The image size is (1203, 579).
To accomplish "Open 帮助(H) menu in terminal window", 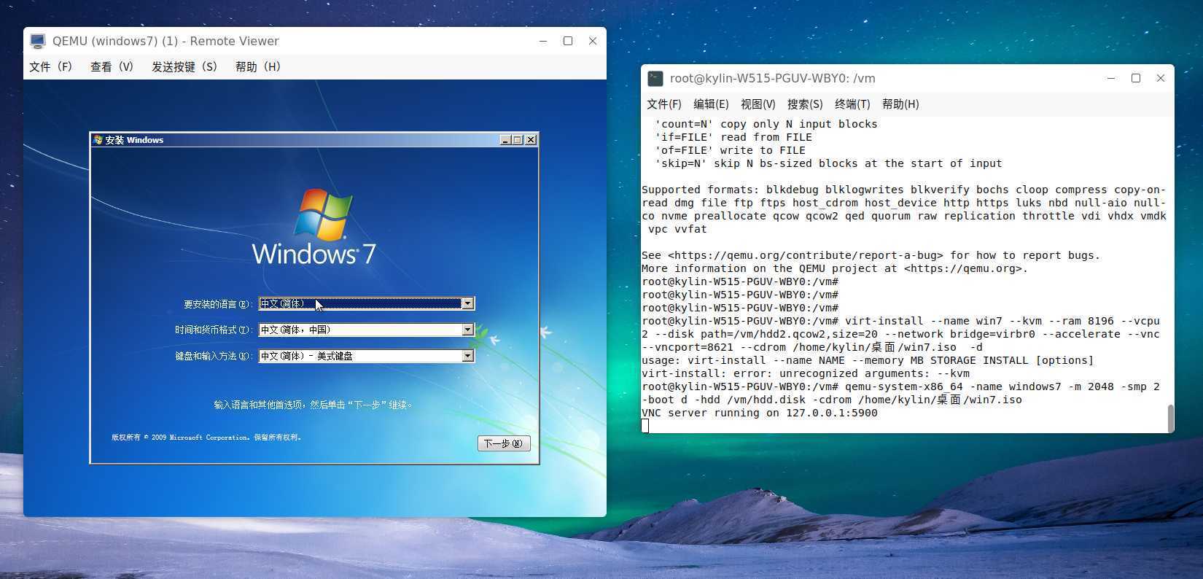I will [x=900, y=104].
